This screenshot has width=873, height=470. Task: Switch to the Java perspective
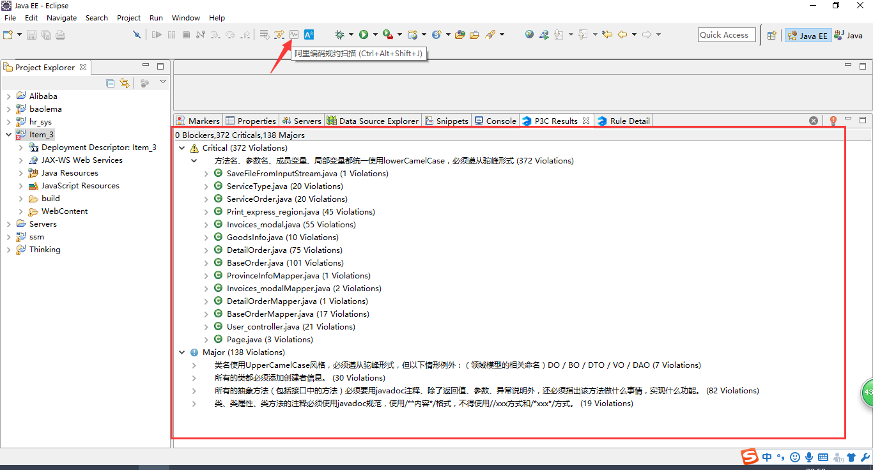(849, 36)
